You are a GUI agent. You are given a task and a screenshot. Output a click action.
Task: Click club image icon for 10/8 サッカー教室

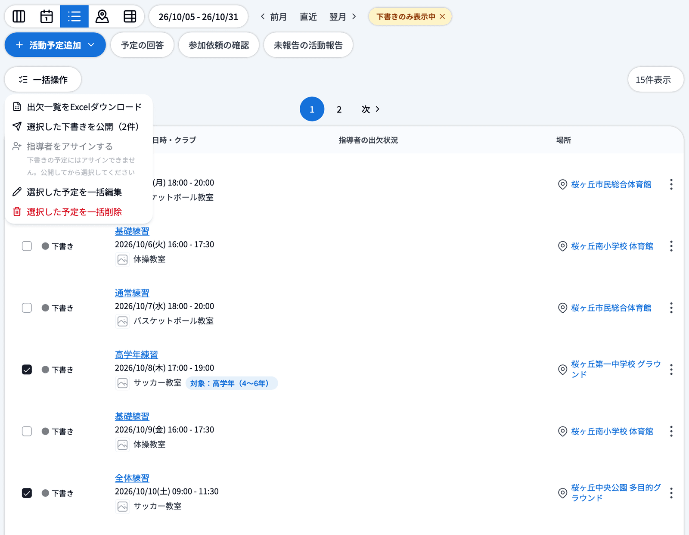(122, 383)
